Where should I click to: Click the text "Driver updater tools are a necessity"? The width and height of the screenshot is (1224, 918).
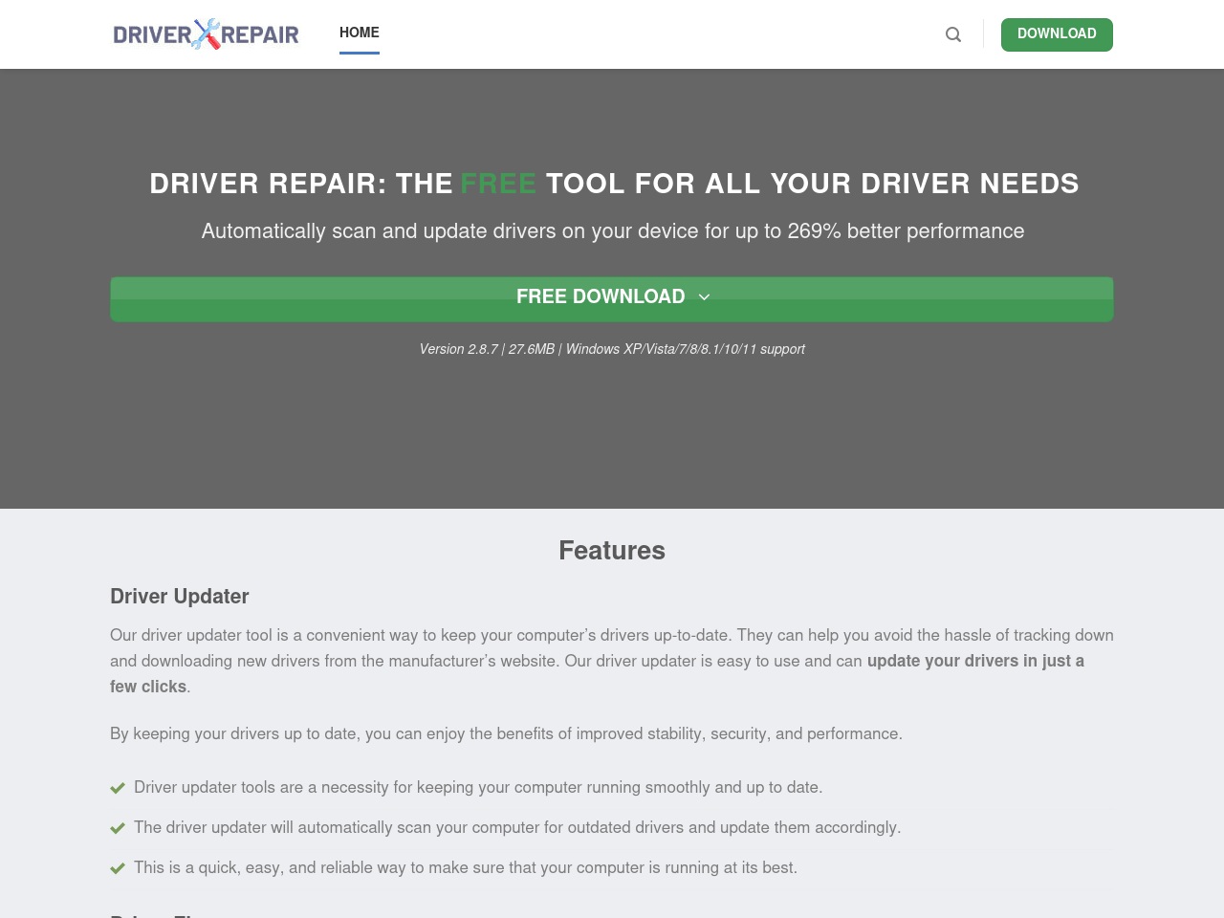tap(478, 787)
